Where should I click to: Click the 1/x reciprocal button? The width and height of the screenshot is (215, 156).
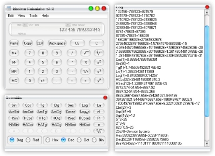[86, 71]
